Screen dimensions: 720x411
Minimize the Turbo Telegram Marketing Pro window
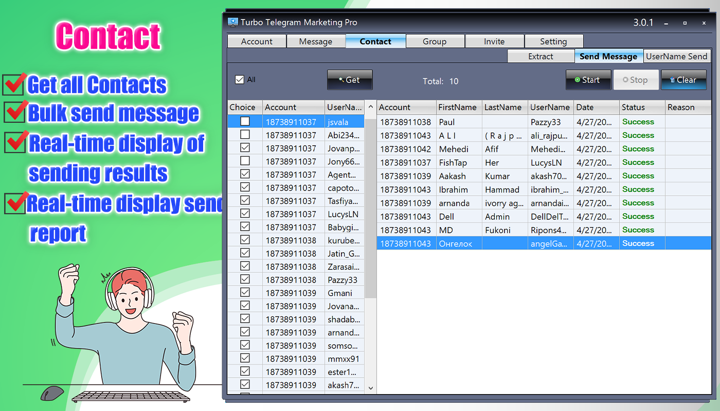click(x=667, y=23)
